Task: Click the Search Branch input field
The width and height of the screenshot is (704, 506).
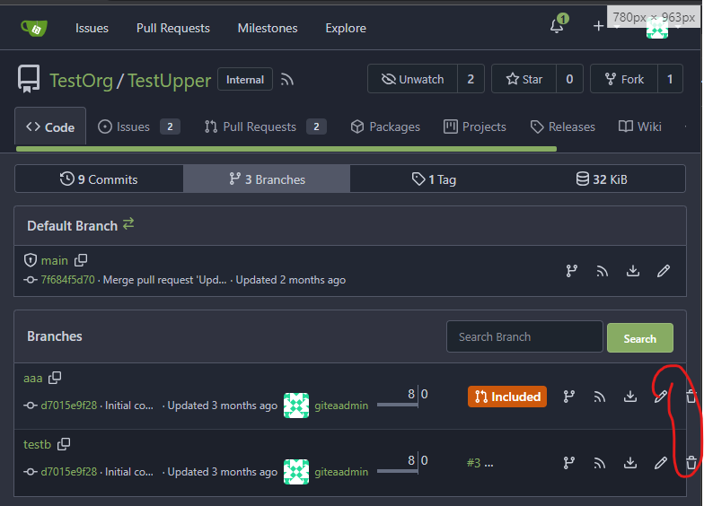Action: click(x=524, y=336)
